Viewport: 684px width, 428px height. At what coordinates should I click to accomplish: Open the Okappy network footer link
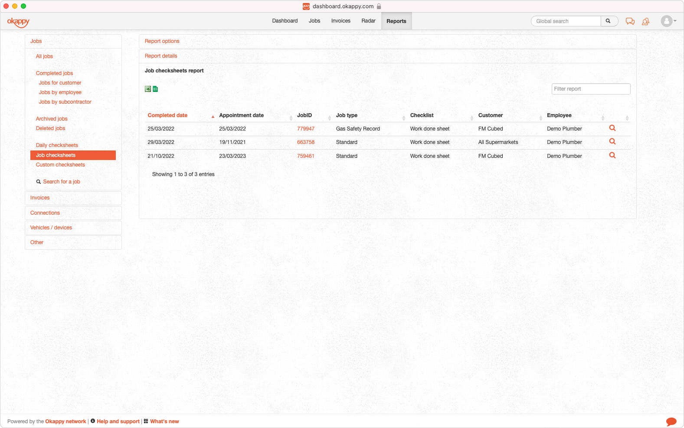(65, 421)
